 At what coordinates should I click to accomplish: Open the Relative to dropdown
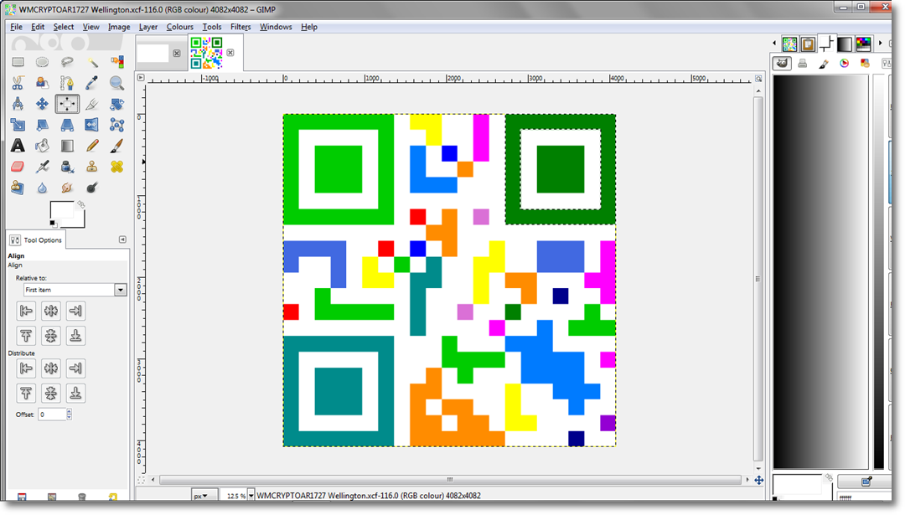coord(75,290)
